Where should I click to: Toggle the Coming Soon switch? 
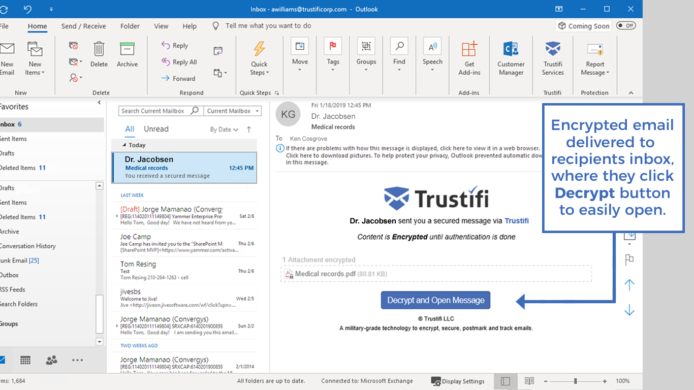pyautogui.click(x=626, y=25)
